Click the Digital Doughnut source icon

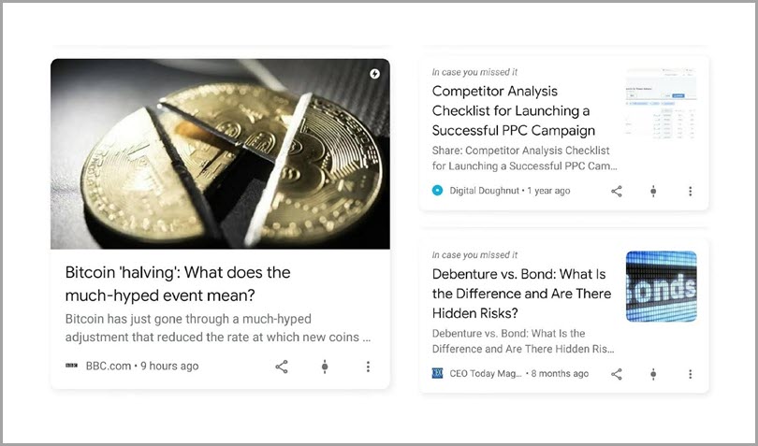point(438,191)
